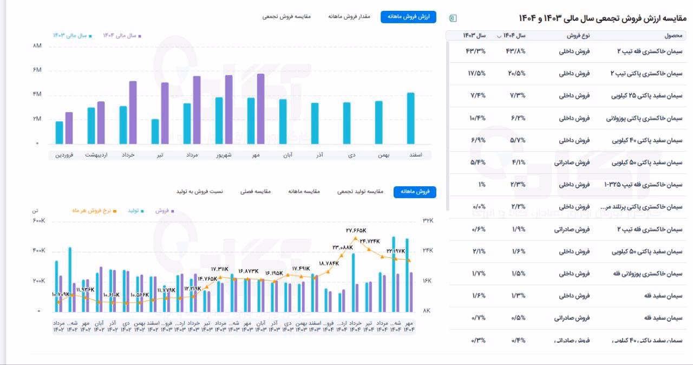Click the محصول column header
Viewport: 693px width, 365px height.
tap(675, 36)
